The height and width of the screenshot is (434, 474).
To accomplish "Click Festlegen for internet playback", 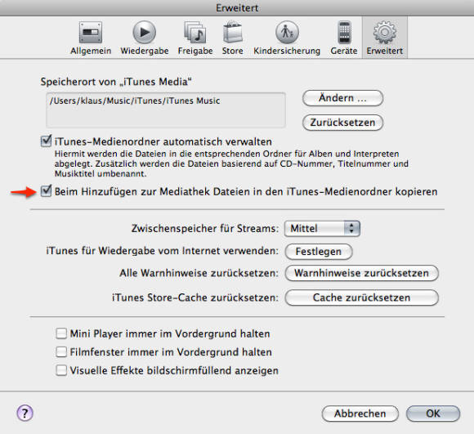I will coord(319,252).
